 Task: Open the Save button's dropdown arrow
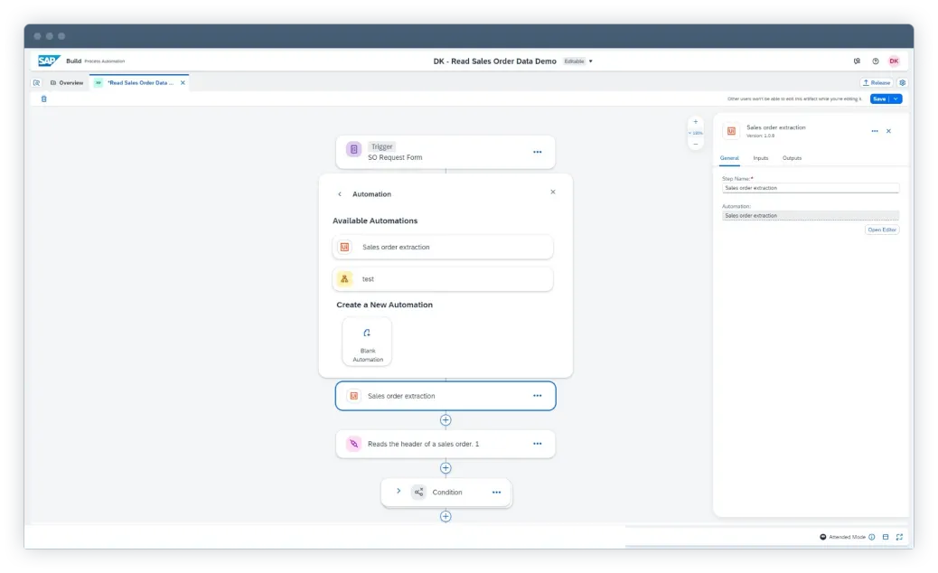click(x=896, y=99)
